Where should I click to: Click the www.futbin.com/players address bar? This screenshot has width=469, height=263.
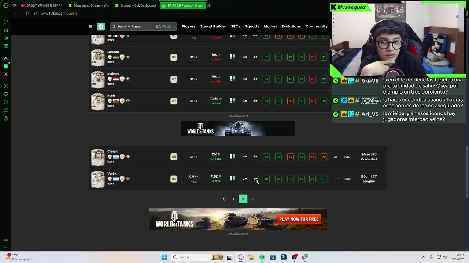pos(59,14)
